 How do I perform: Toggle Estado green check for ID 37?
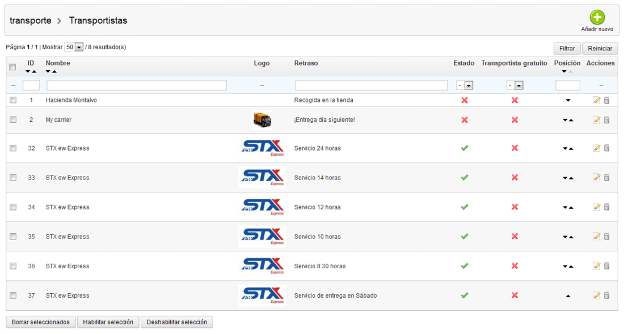click(x=464, y=295)
